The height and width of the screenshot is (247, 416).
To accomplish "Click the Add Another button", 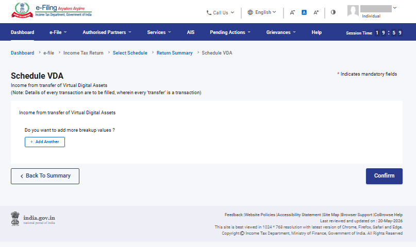I will tap(44, 142).
